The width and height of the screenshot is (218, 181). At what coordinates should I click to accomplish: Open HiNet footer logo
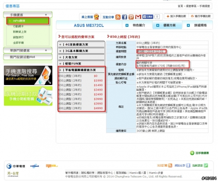[35, 166]
